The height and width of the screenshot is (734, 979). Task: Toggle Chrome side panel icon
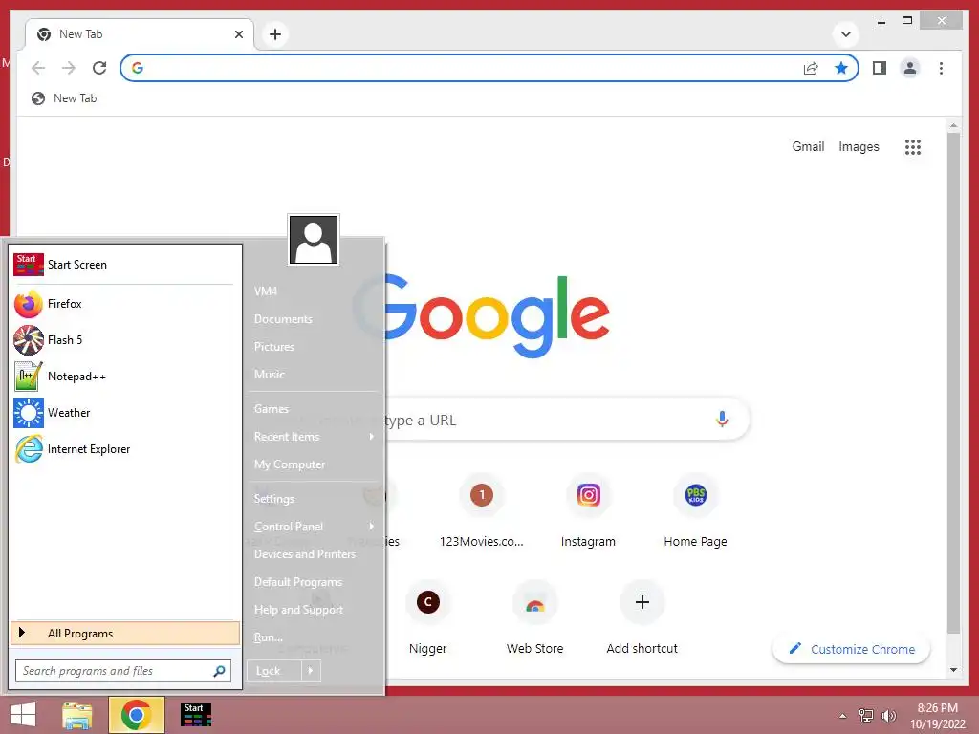point(880,68)
